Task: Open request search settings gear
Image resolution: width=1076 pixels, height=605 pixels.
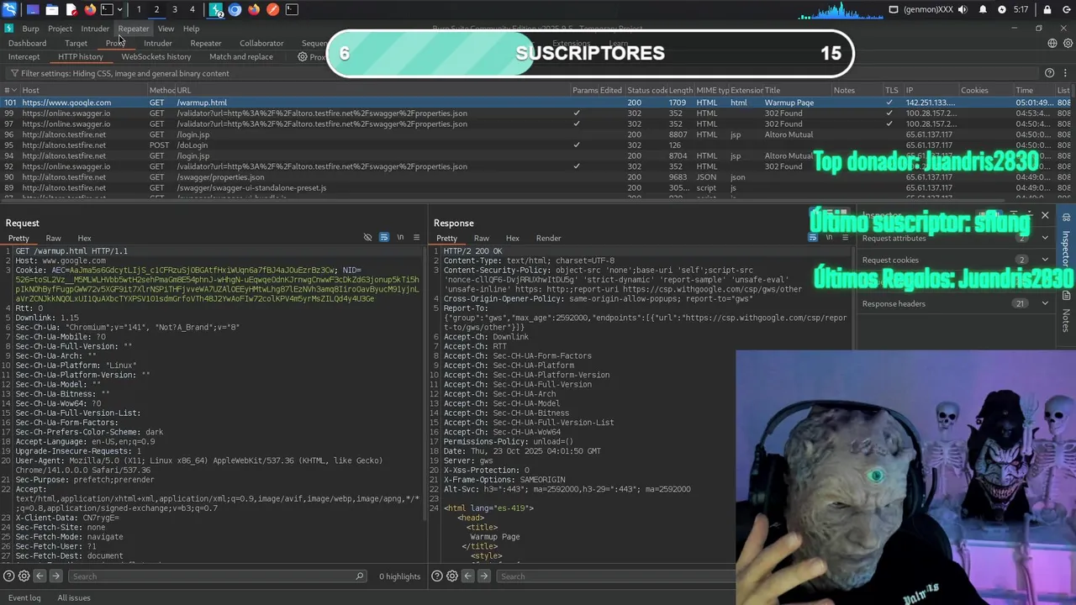Action: click(24, 576)
